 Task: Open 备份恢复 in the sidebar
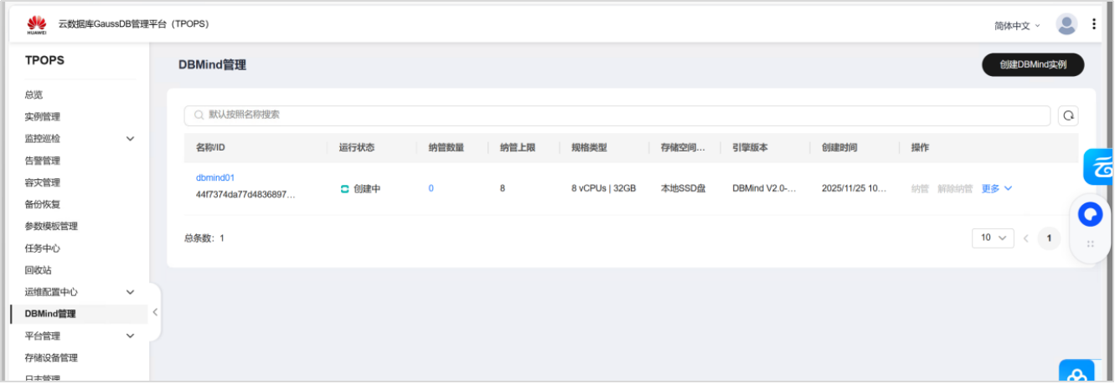click(43, 204)
